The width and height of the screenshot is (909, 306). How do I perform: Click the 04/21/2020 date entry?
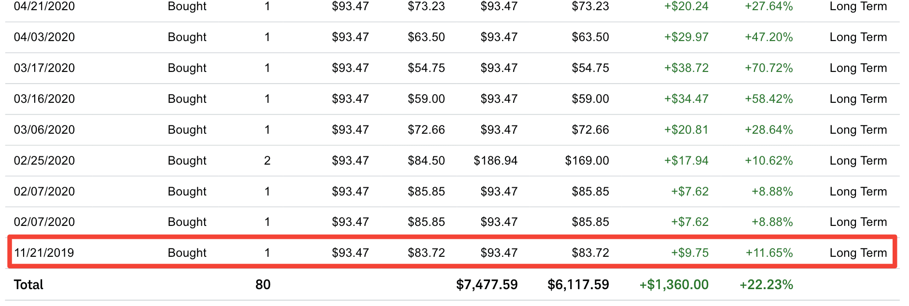[44, 6]
